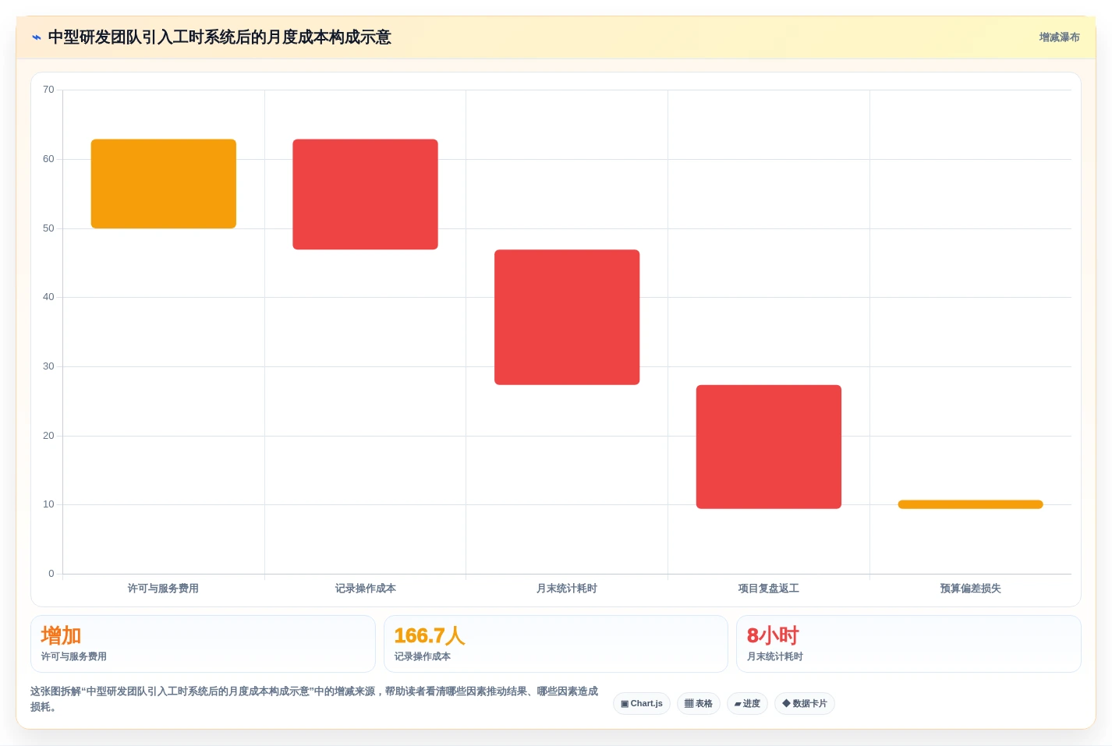Select the 数据卡片 tag
The image size is (1112, 746).
[805, 704]
